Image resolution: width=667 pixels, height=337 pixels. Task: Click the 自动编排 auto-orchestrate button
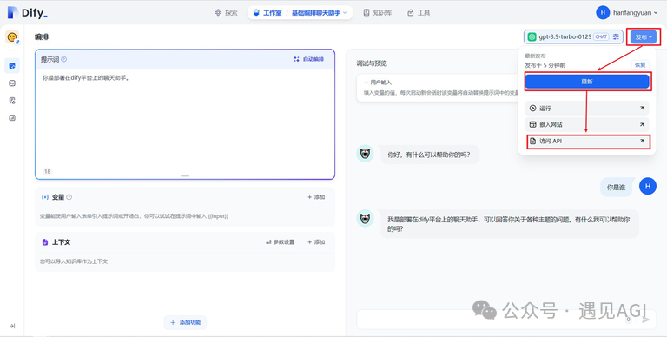pos(309,59)
